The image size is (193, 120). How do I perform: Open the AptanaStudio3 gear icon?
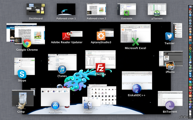[x=101, y=36]
